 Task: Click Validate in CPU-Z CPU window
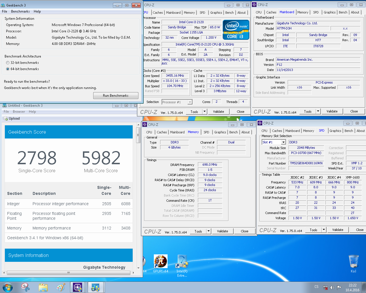(x=218, y=112)
